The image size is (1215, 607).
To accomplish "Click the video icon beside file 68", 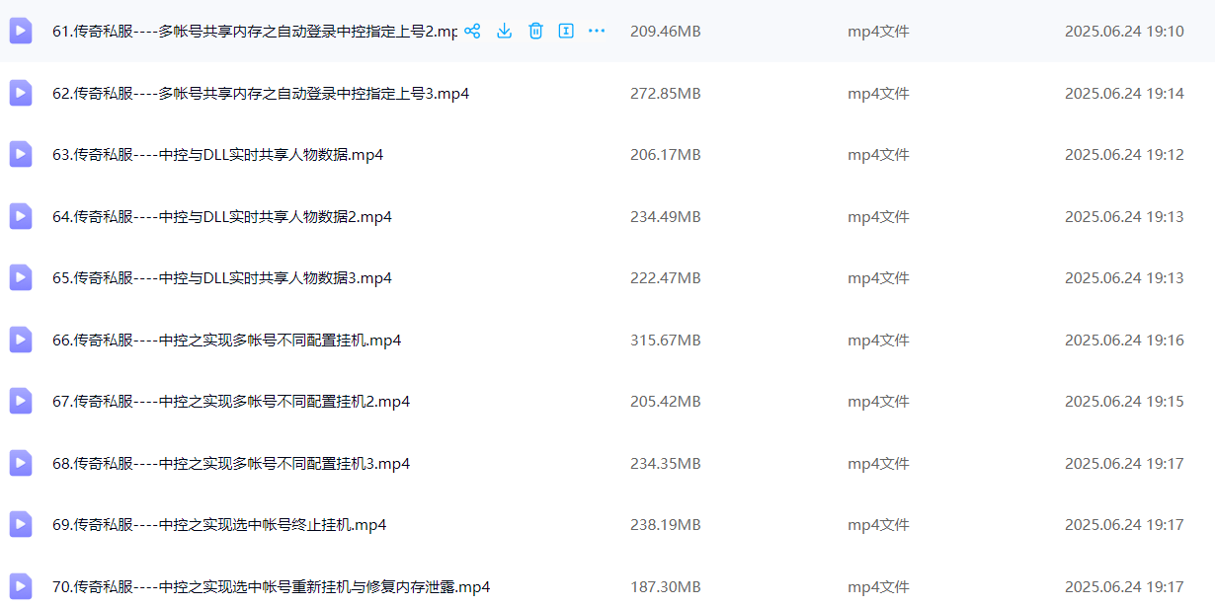I will point(21,463).
